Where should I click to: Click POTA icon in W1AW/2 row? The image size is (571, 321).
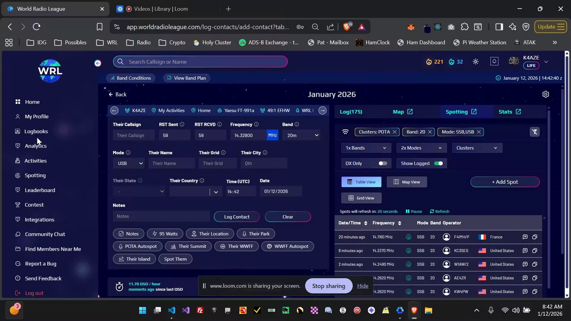point(408,264)
